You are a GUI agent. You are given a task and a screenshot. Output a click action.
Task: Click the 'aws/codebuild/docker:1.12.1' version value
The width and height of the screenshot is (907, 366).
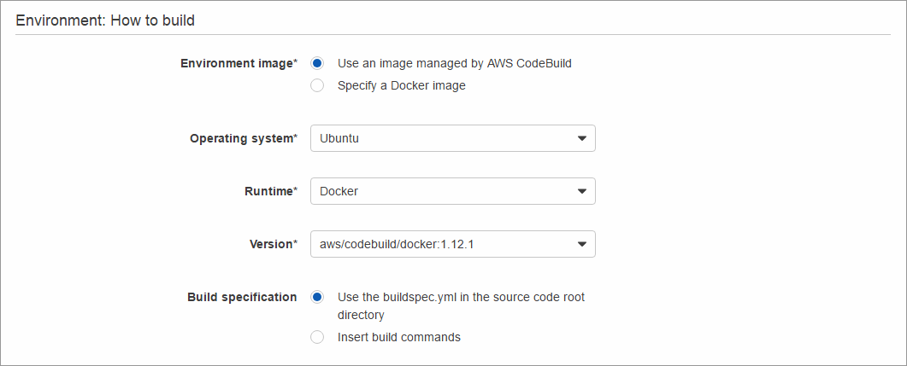pyautogui.click(x=397, y=244)
